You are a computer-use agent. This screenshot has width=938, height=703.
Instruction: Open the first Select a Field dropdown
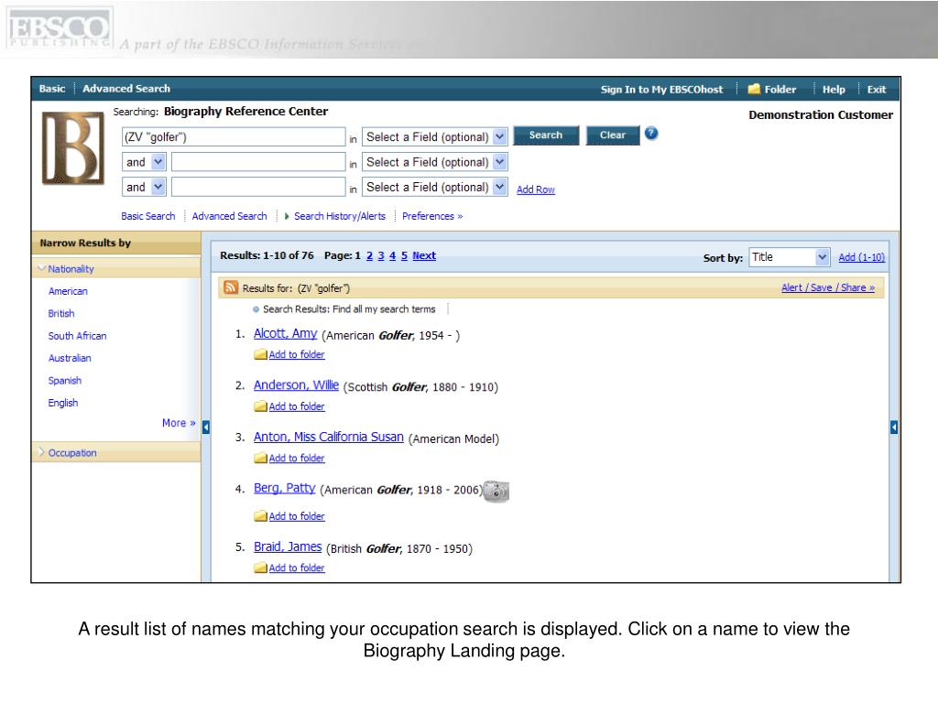coord(435,137)
